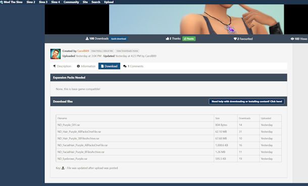Click the green Thanks button
Image resolution: width=308 pixels, height=186 pixels.
pos(189,39)
